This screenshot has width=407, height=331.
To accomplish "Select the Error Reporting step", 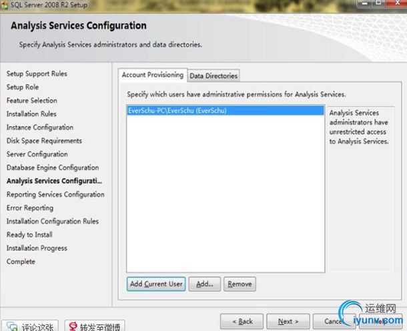I will (30, 208).
